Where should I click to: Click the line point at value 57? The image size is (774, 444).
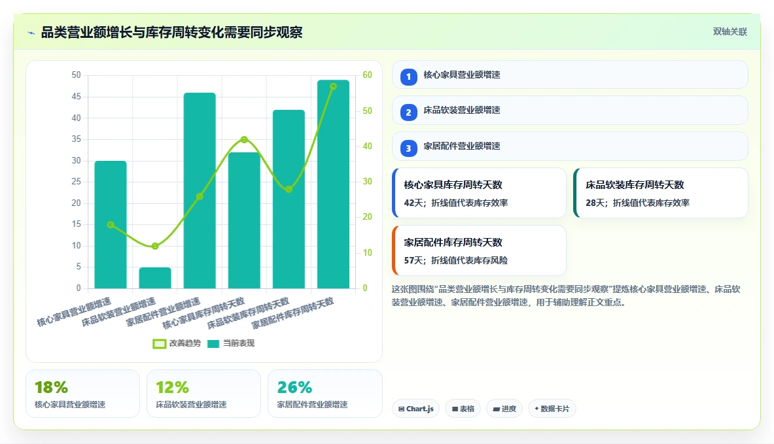click(x=333, y=87)
